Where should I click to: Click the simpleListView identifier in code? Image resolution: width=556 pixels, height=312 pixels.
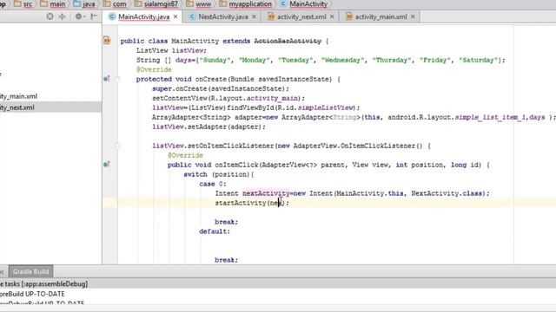[x=326, y=107]
